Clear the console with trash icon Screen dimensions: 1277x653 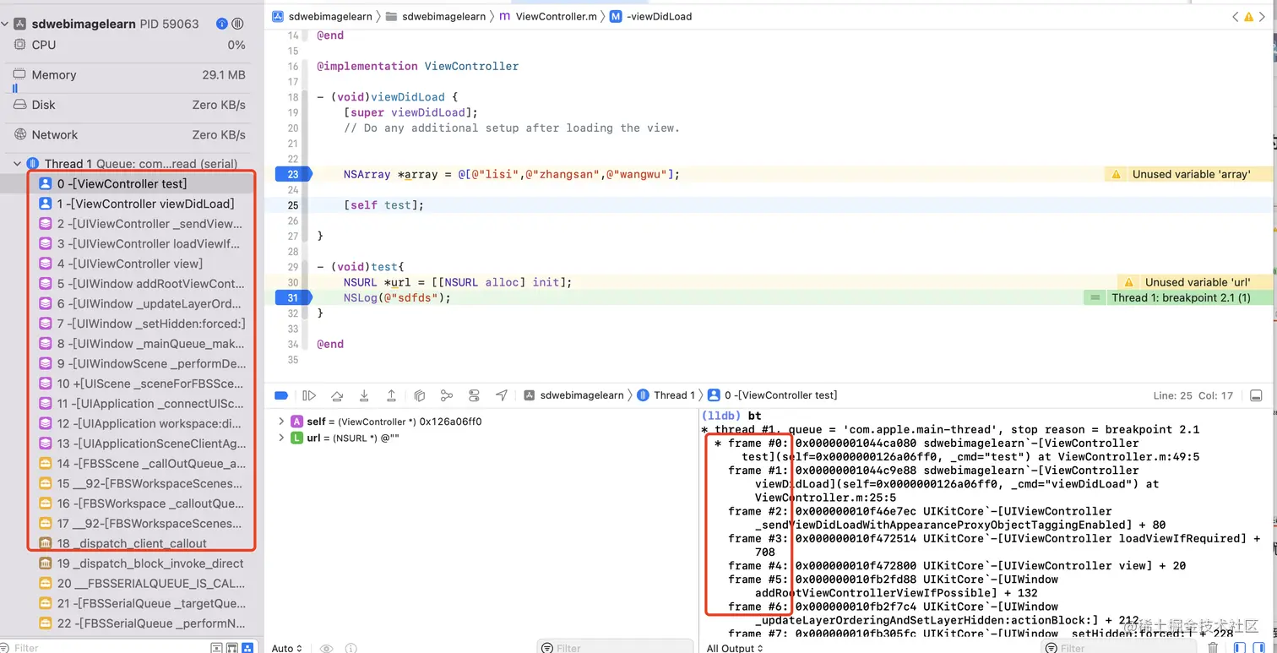coord(1213,648)
